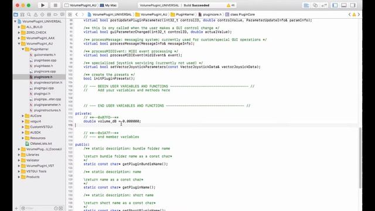375x211 pixels.
Task: Open the Source Control navigator icon
Action: pyautogui.click(x=22, y=15)
